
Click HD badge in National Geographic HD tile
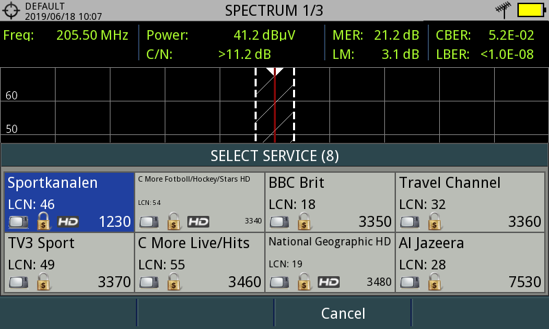329,282
